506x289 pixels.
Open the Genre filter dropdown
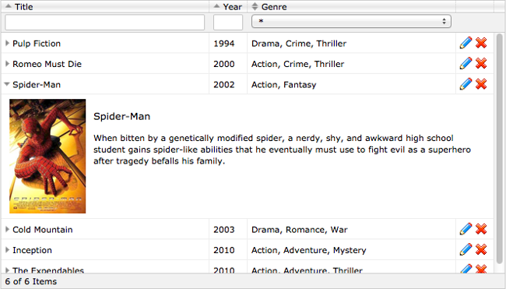pyautogui.click(x=351, y=22)
